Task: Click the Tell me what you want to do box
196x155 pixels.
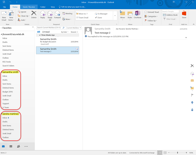Action: point(72,7)
